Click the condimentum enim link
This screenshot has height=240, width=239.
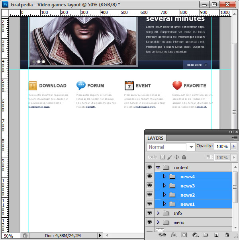pyautogui.click(x=39, y=107)
